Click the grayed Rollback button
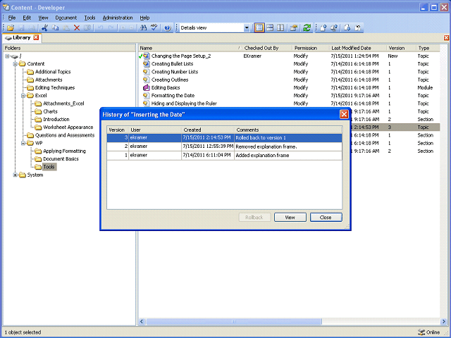This screenshot has width=451, height=338. (254, 218)
